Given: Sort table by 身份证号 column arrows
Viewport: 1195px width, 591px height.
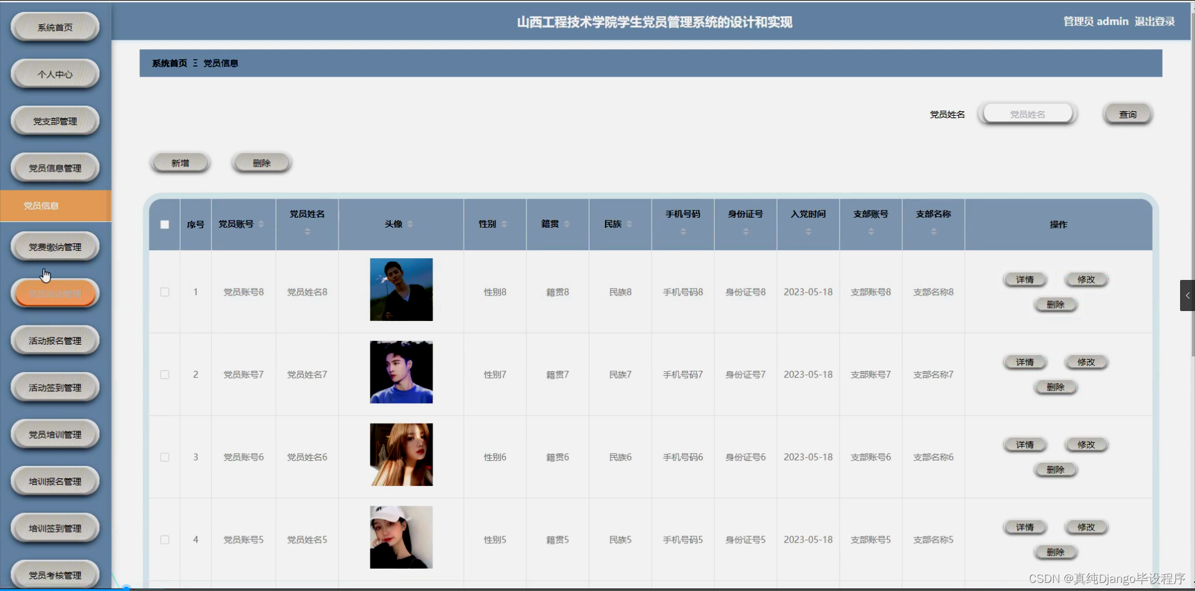Looking at the screenshot, I should [746, 232].
